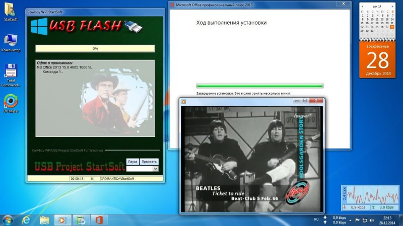This screenshot has width=403, height=226.
Task: Open the Action Center flag tray icon
Action: pyautogui.click(x=357, y=220)
